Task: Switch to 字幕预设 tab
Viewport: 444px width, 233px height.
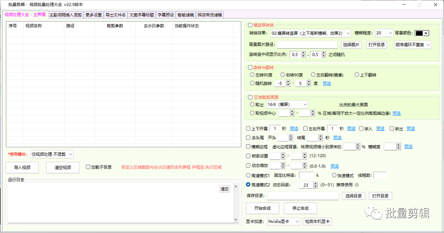Action: click(166, 15)
